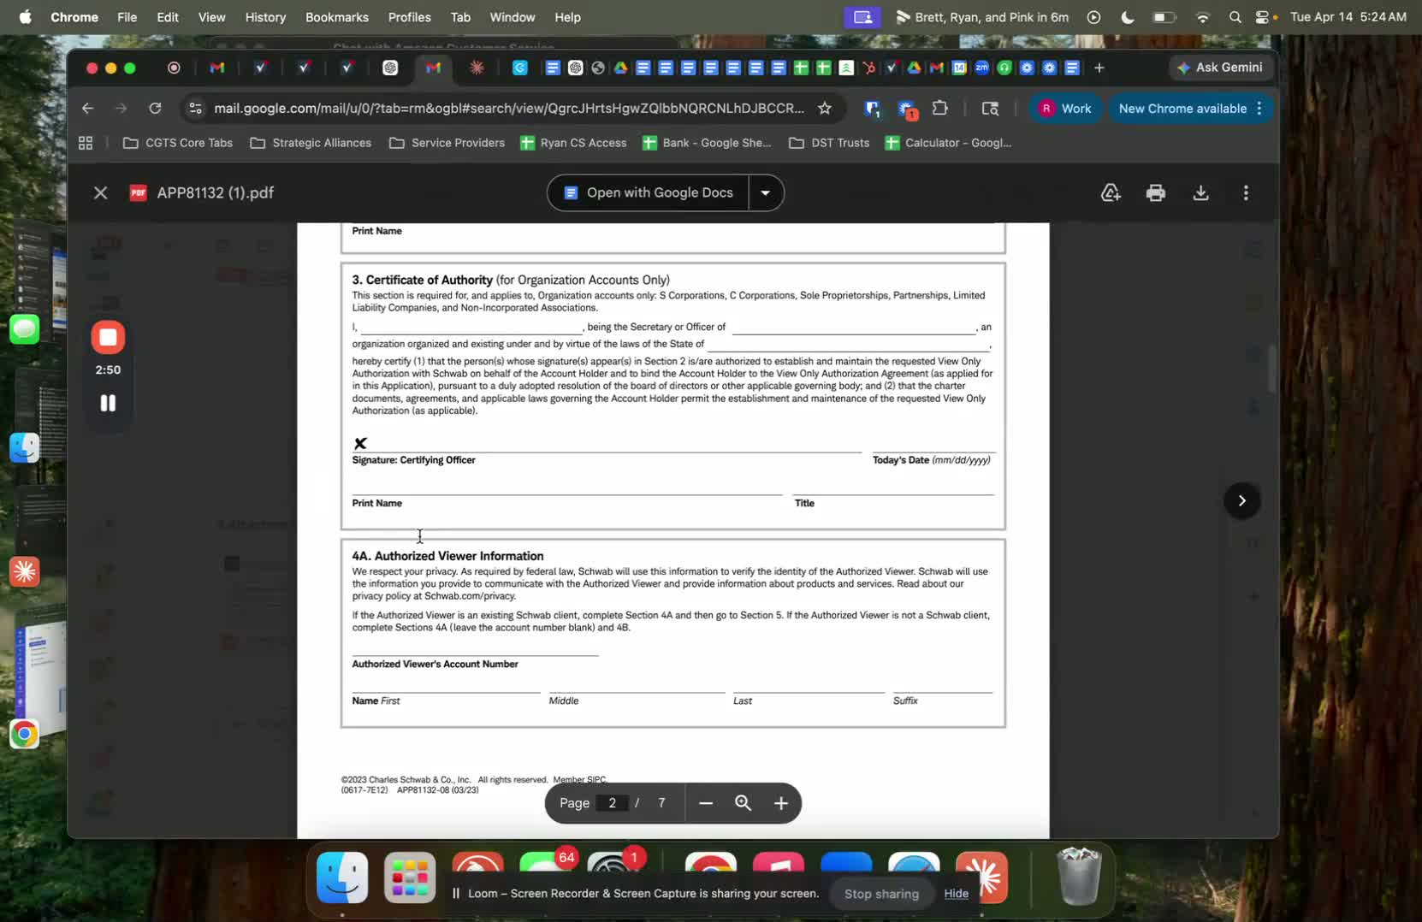
Task: Open the CGTS Core Tabs bookmark folder
Action: 178,143
